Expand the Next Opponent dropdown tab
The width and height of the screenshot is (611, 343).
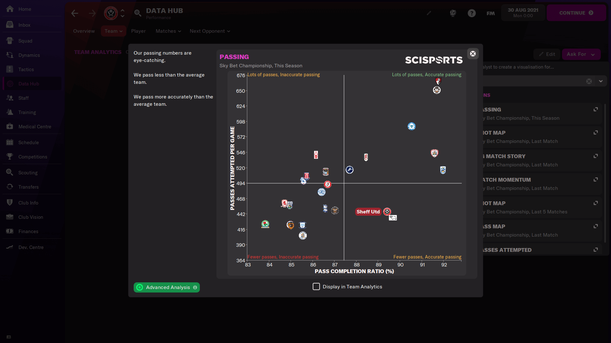click(x=210, y=31)
